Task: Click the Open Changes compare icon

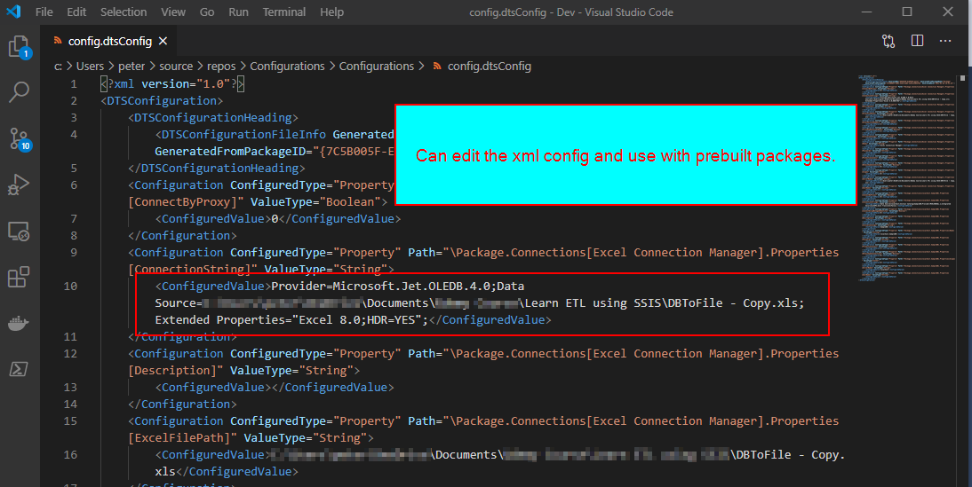Action: click(888, 41)
